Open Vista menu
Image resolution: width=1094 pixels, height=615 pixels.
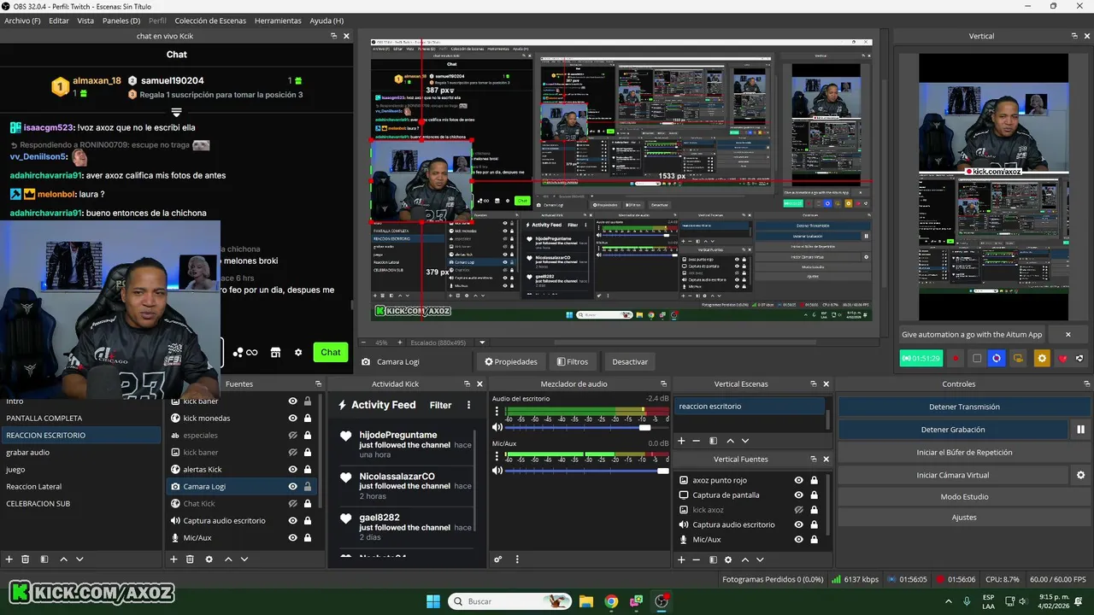coord(85,20)
